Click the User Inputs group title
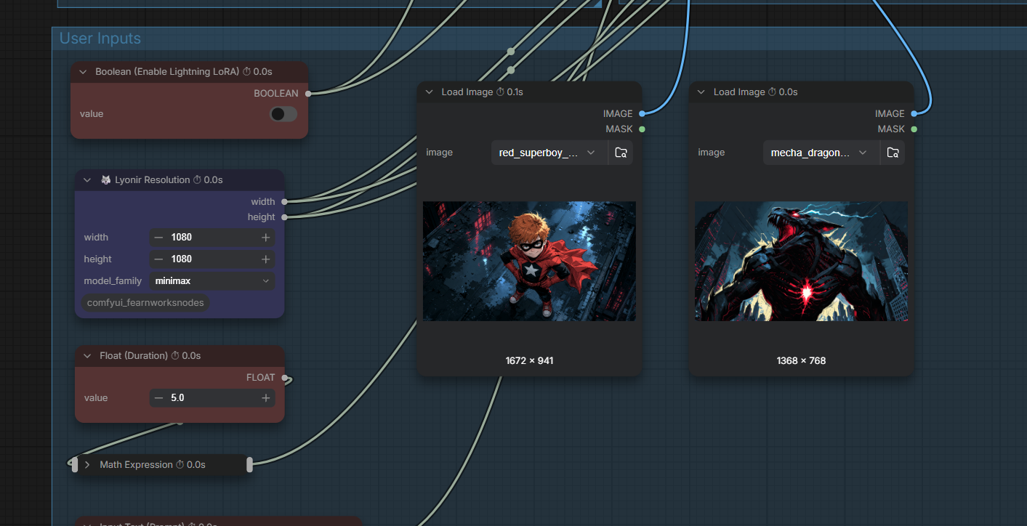Viewport: 1027px width, 526px height. pos(100,39)
